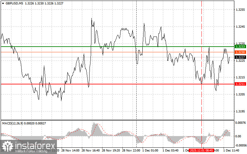Screen dimensions: 247x154
Task: Click the price scale value 1.3205
Action: coord(240,94)
